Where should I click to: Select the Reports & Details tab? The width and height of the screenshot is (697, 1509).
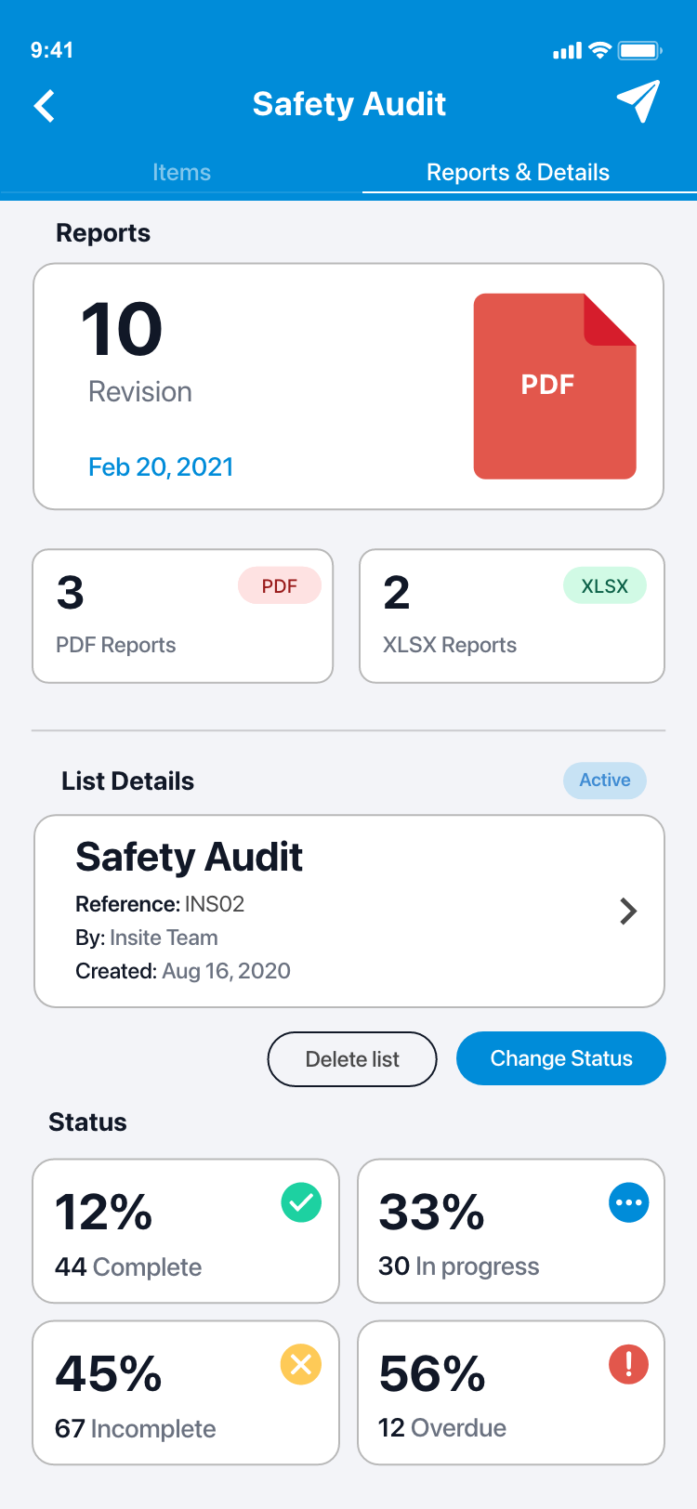tap(518, 173)
